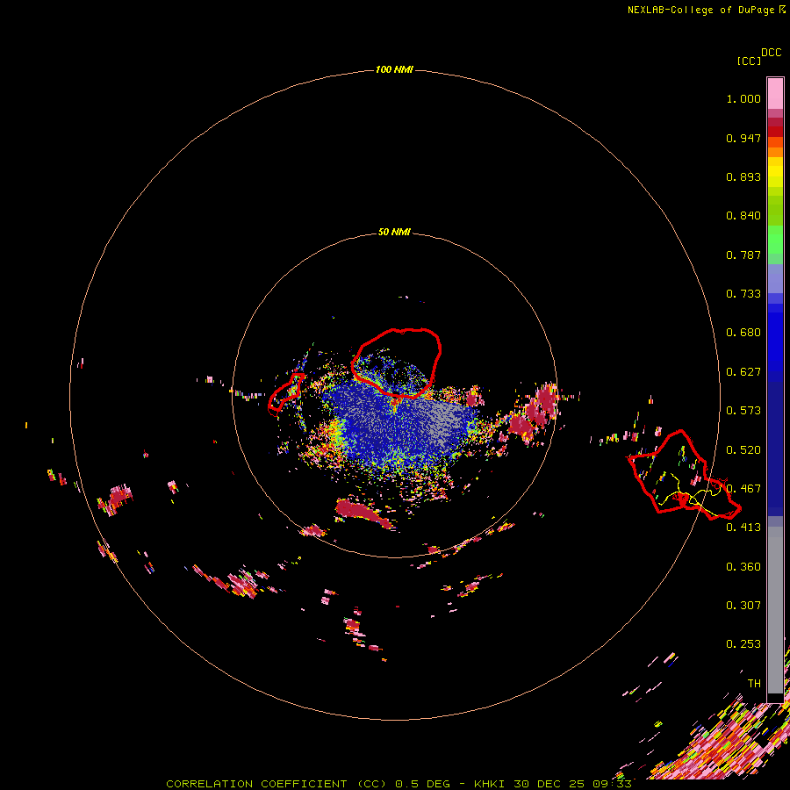Click the DCC legend title
The image size is (790, 790).
[772, 53]
